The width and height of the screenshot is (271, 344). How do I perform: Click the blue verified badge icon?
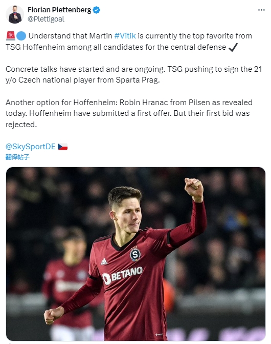click(97, 10)
